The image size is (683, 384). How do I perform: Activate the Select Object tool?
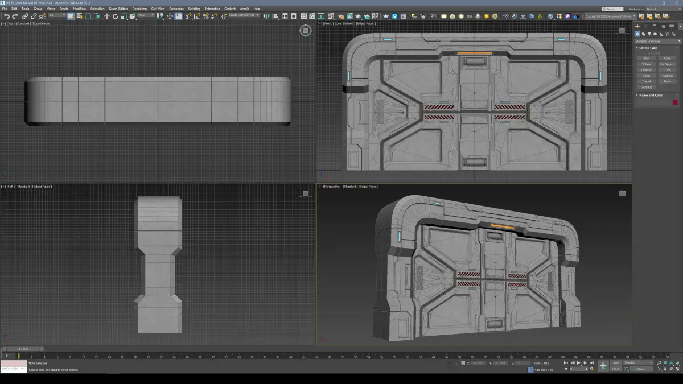pyautogui.click(x=71, y=16)
